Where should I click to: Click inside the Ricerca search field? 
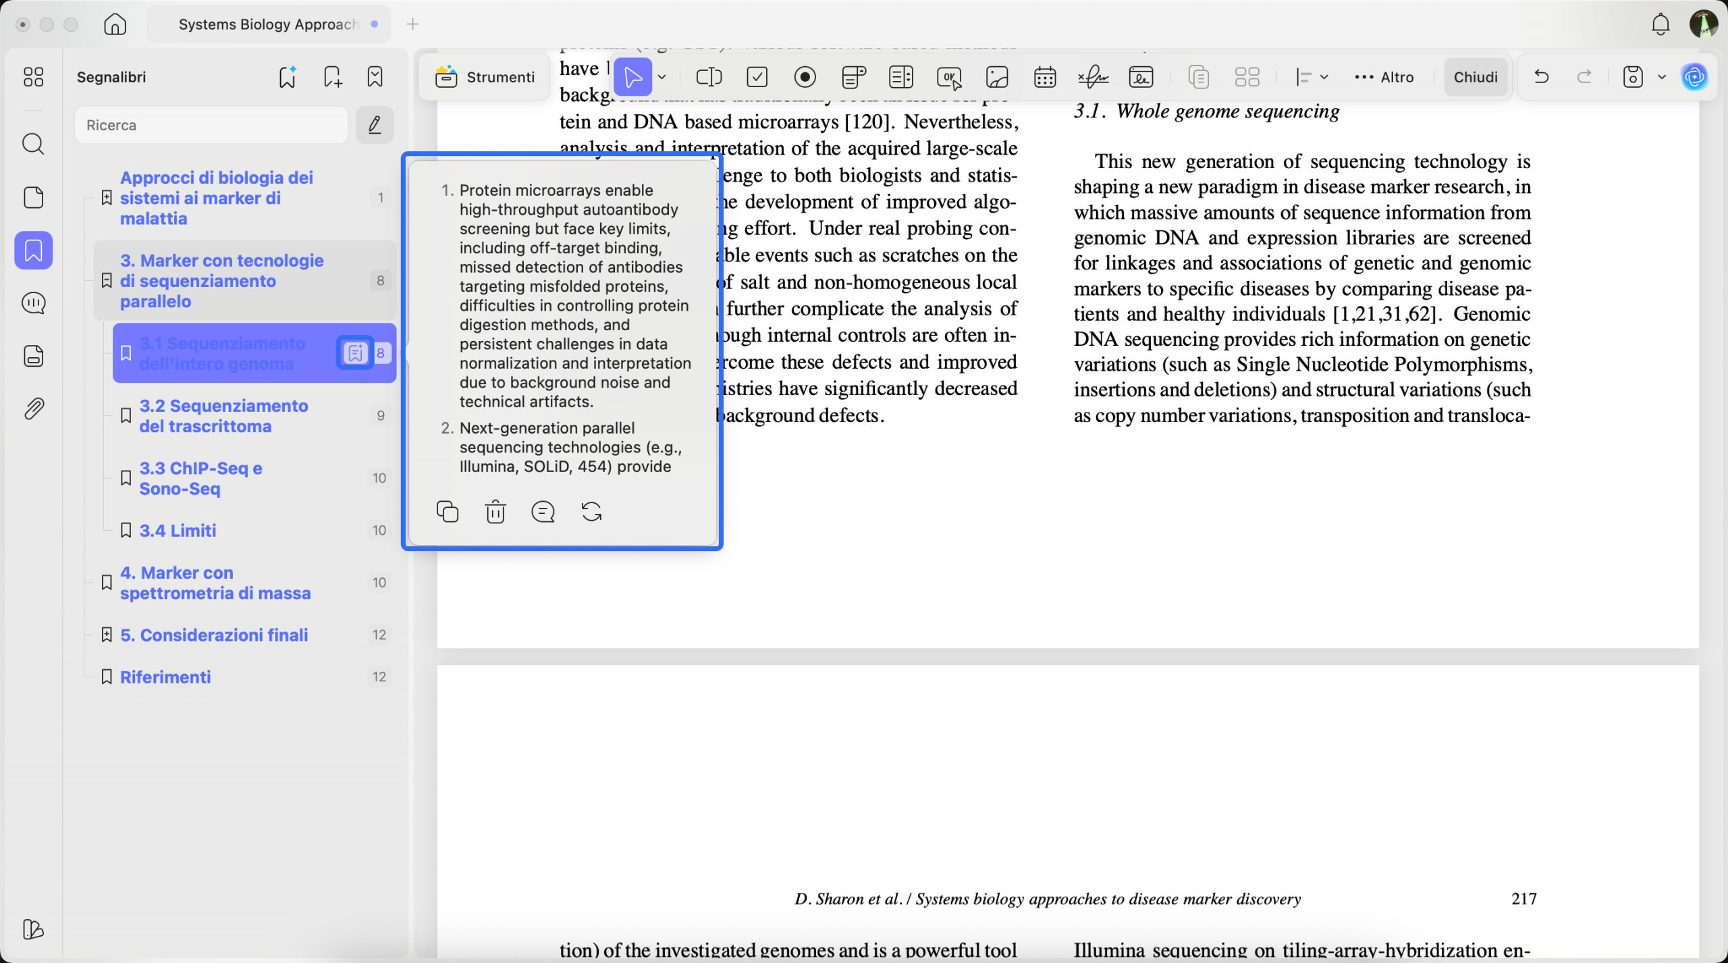click(x=209, y=125)
